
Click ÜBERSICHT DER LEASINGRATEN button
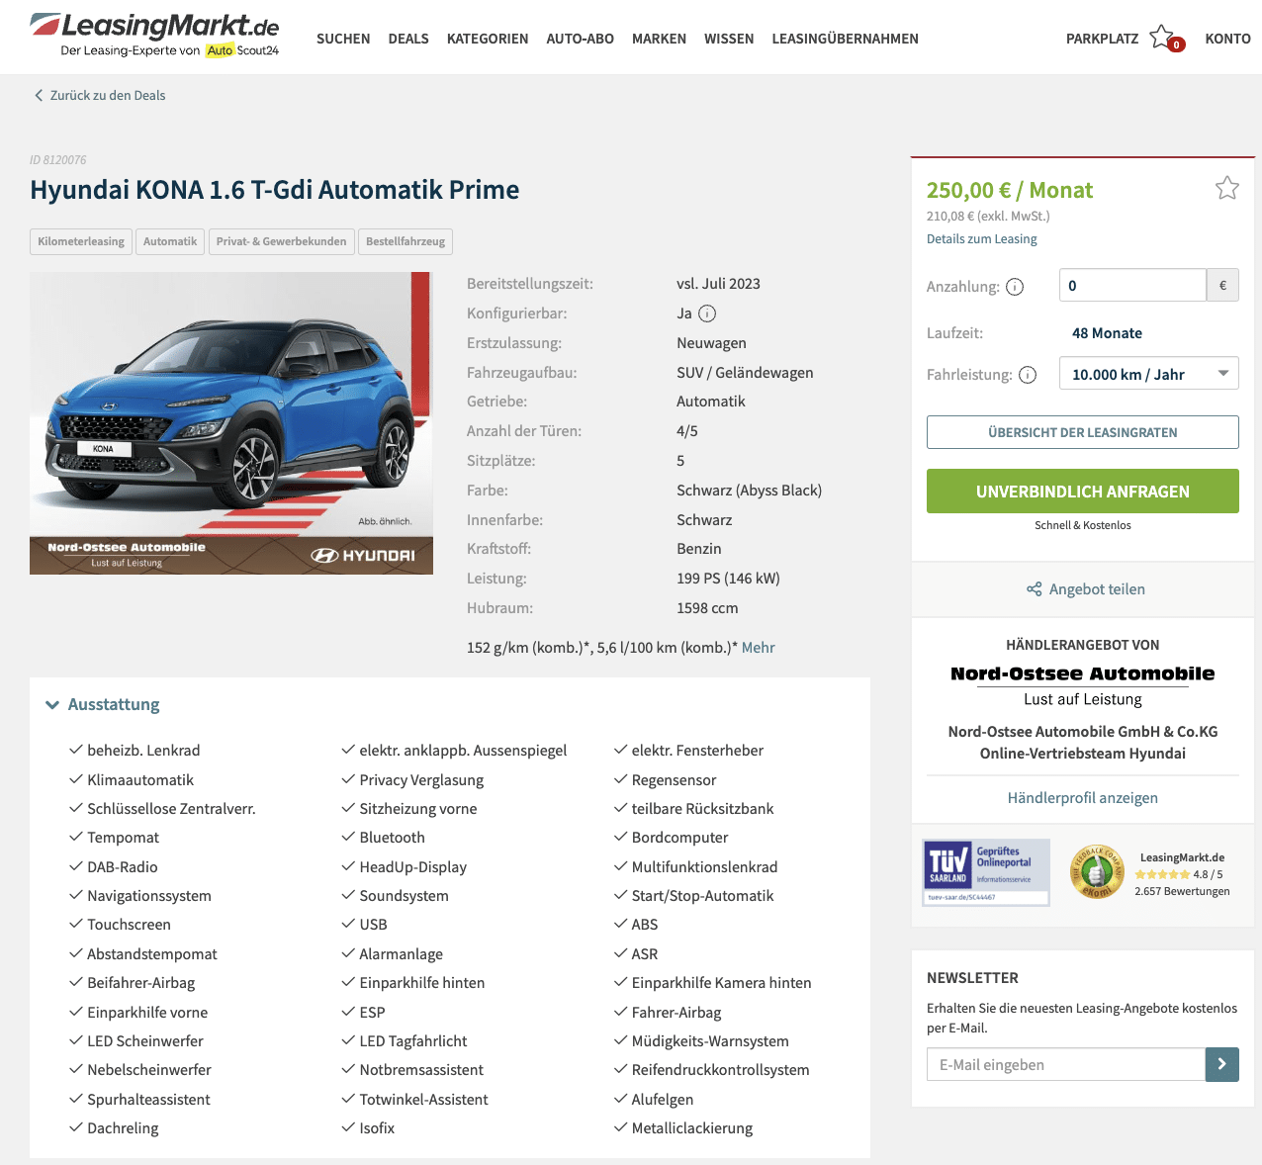pos(1083,432)
